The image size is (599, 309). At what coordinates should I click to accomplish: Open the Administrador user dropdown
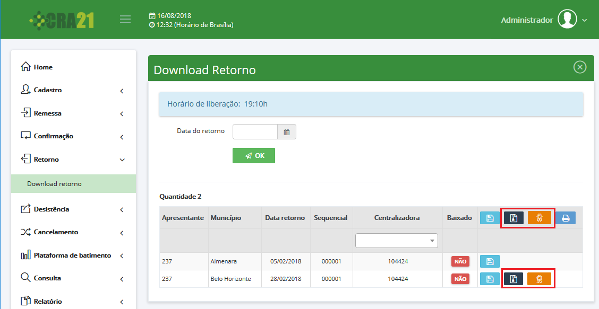coord(544,20)
